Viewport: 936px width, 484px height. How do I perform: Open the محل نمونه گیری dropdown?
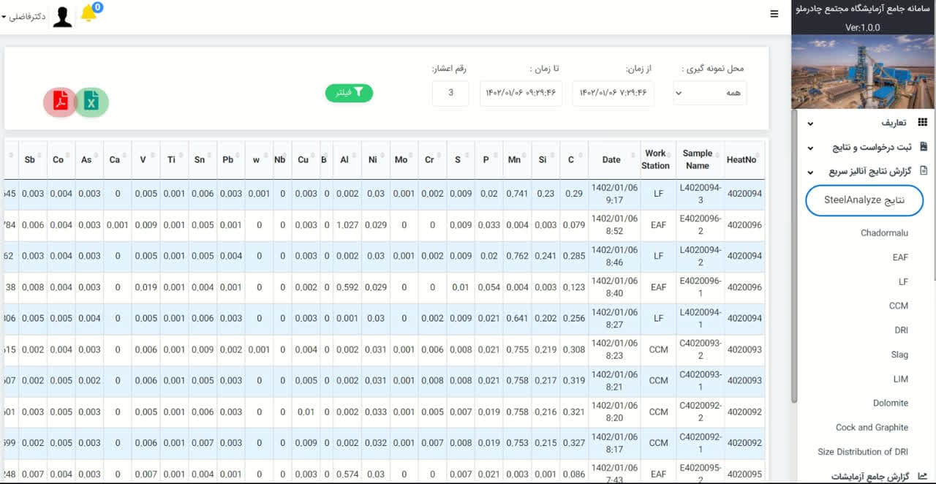click(x=710, y=93)
